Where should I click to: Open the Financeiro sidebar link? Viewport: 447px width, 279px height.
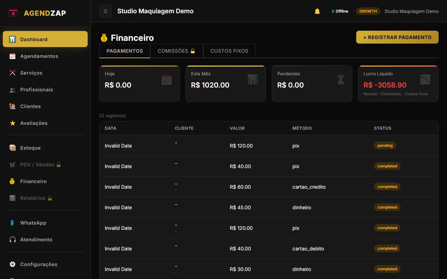point(33,181)
